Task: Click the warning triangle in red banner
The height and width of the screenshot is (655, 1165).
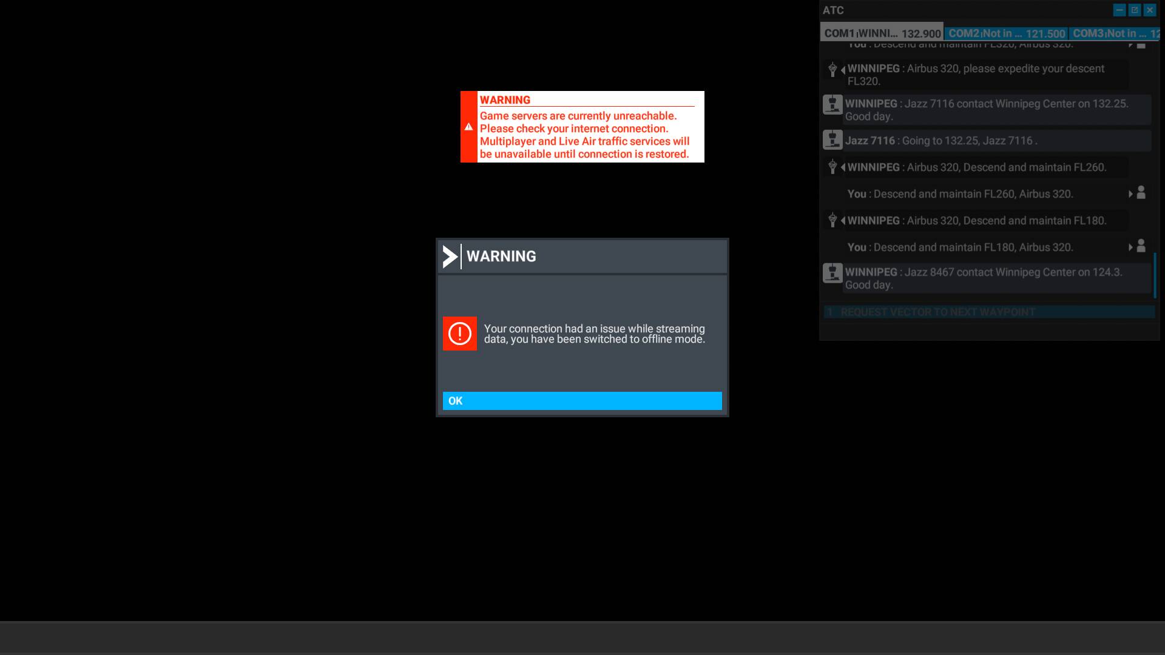Action: [468, 127]
